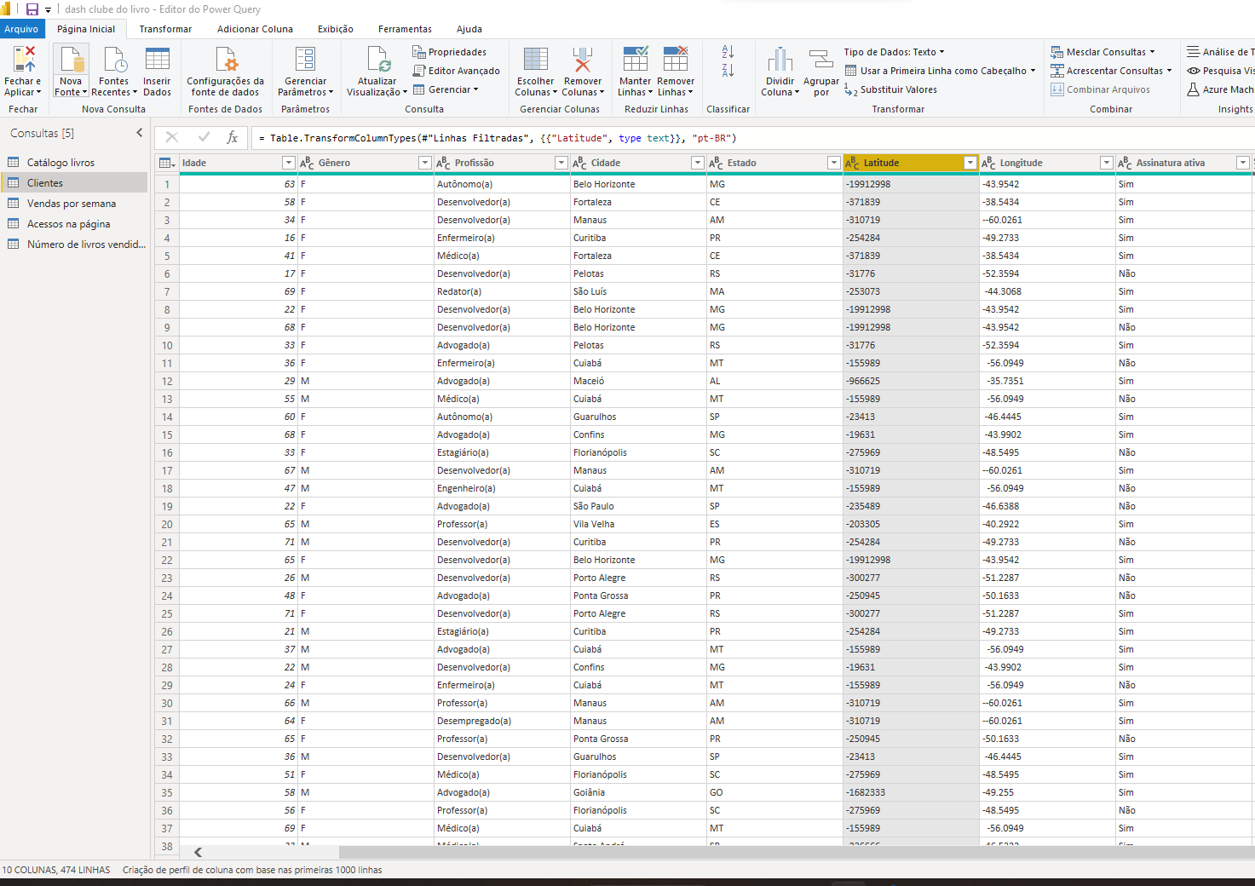Click the Remover Linhas icon
Image resolution: width=1255 pixels, height=886 pixels.
click(676, 60)
